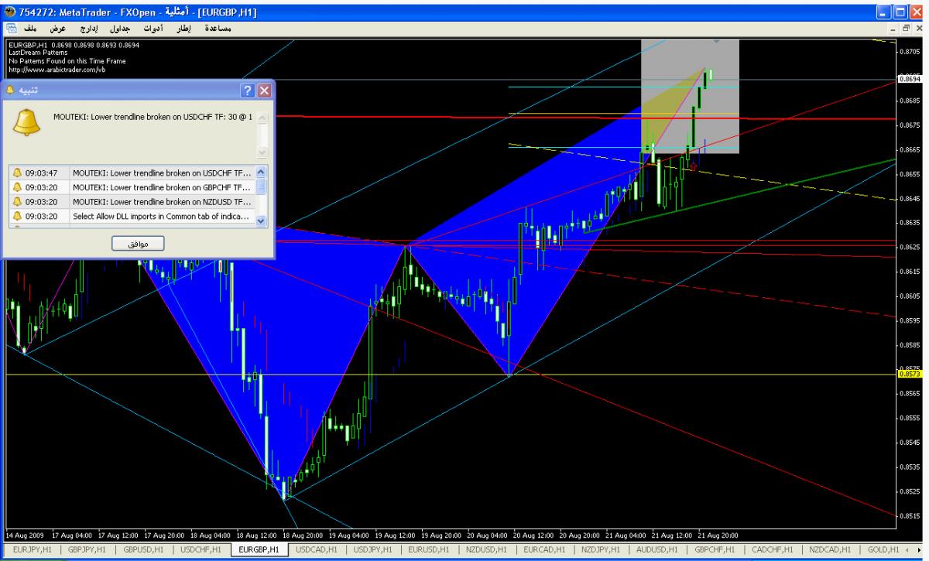The width and height of the screenshot is (929, 561).
Task: Switch to the USDJPY,H1 chart tab
Action: click(x=373, y=549)
